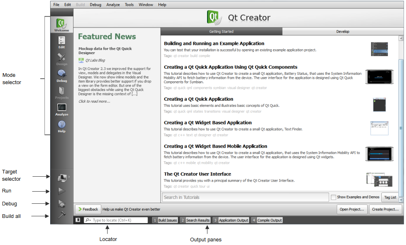The width and height of the screenshot is (406, 245).
Task: Open the Build Issues output pane
Action: 165,220
